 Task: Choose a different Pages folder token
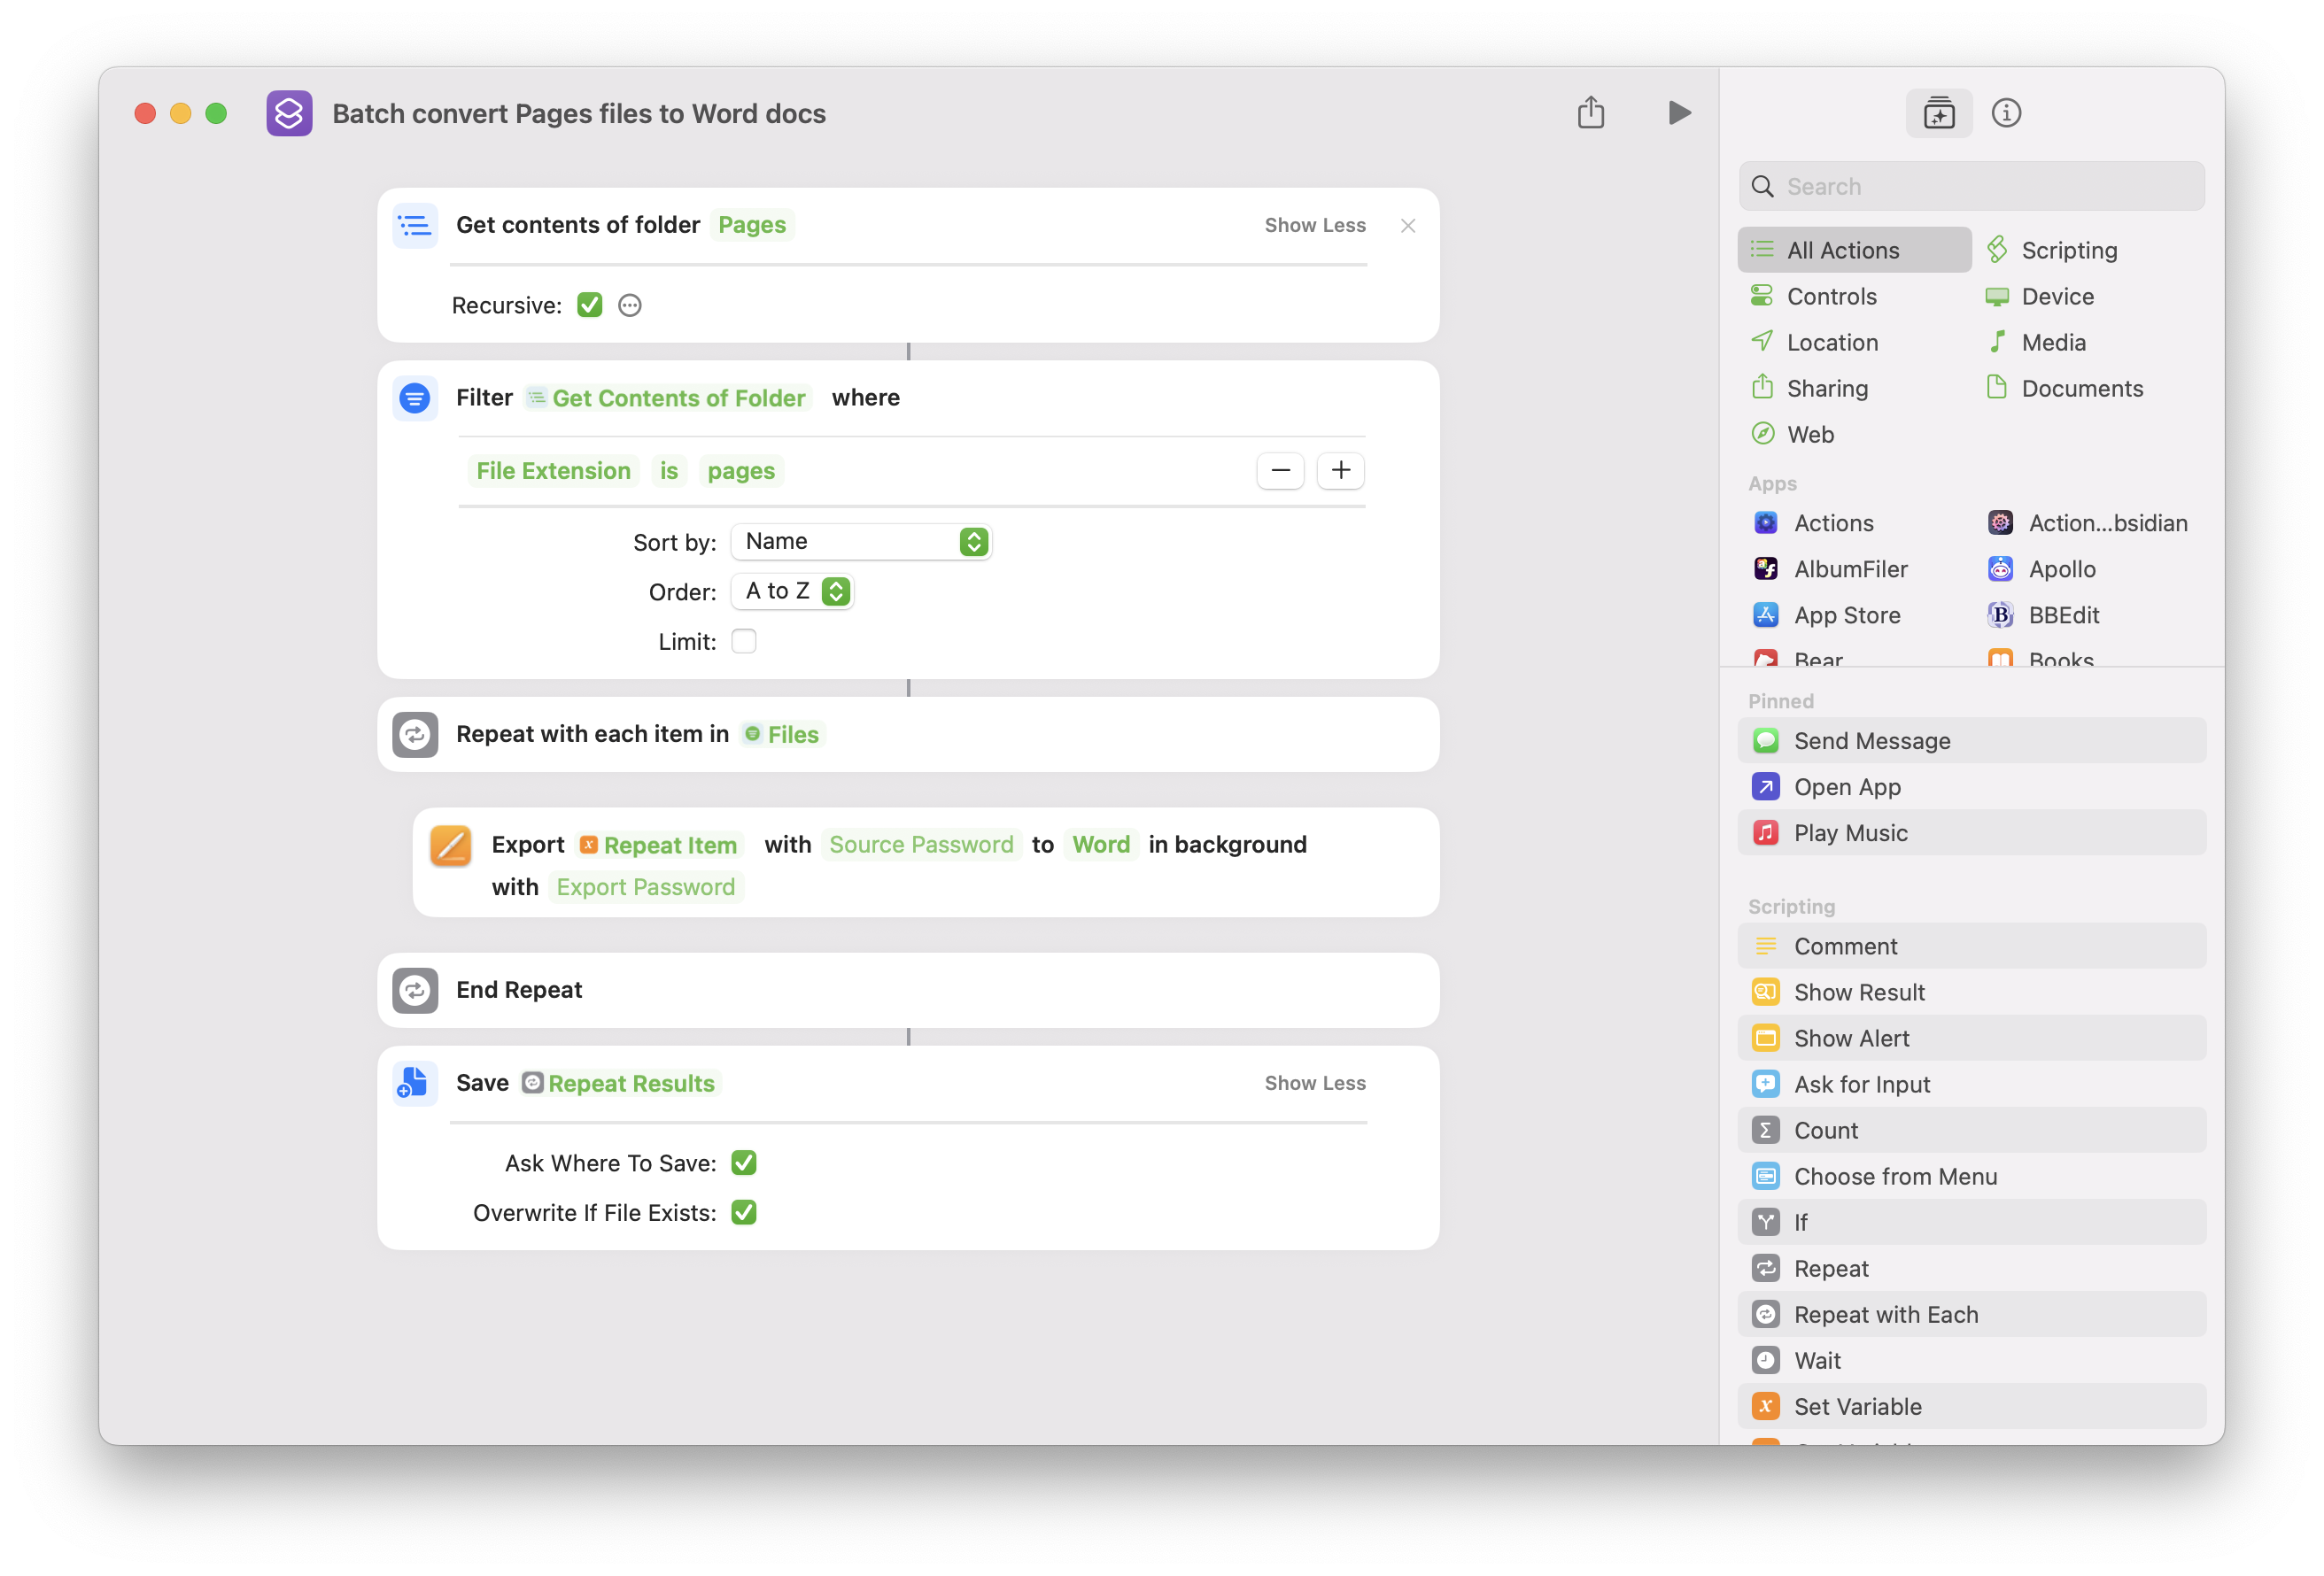point(752,225)
